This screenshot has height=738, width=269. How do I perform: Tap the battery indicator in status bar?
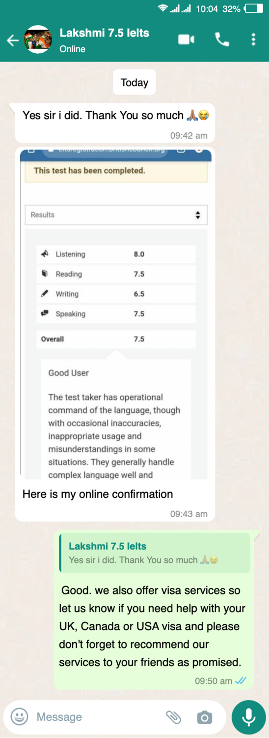254,9
